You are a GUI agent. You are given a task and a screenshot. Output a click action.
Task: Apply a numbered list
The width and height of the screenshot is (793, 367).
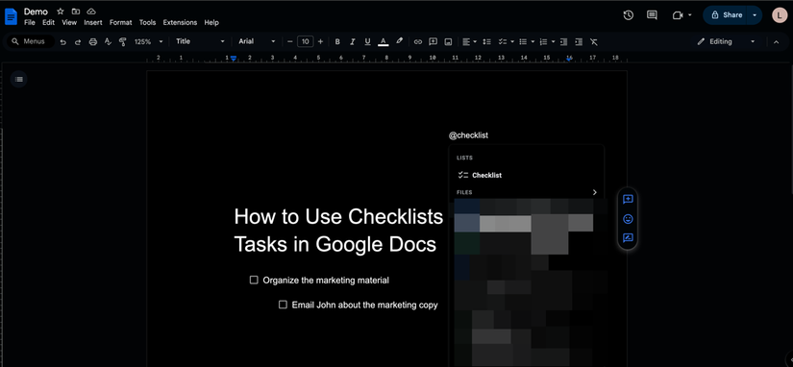click(x=544, y=42)
